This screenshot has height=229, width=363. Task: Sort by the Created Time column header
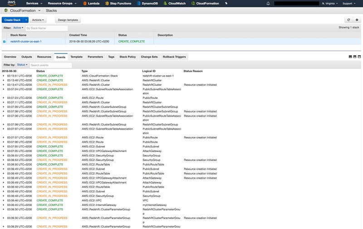(78, 35)
